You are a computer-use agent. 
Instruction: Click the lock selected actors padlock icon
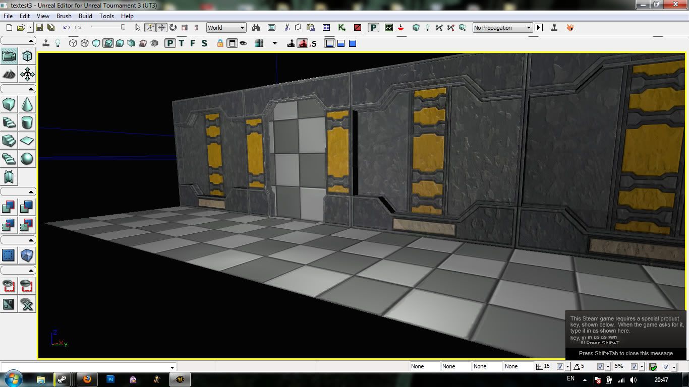(220, 43)
